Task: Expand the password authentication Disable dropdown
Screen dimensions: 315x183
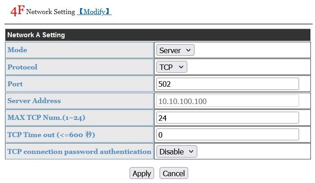Action: tap(177, 152)
